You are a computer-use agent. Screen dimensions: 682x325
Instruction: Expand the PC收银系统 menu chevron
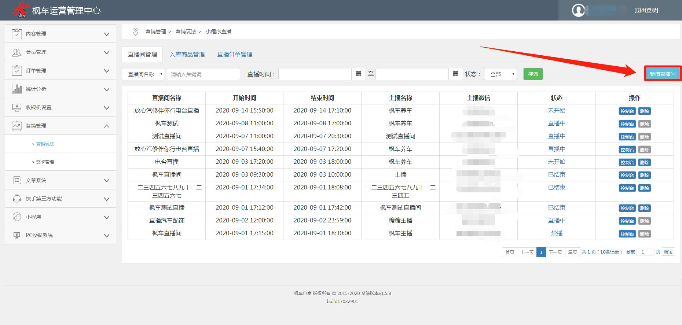(x=107, y=236)
